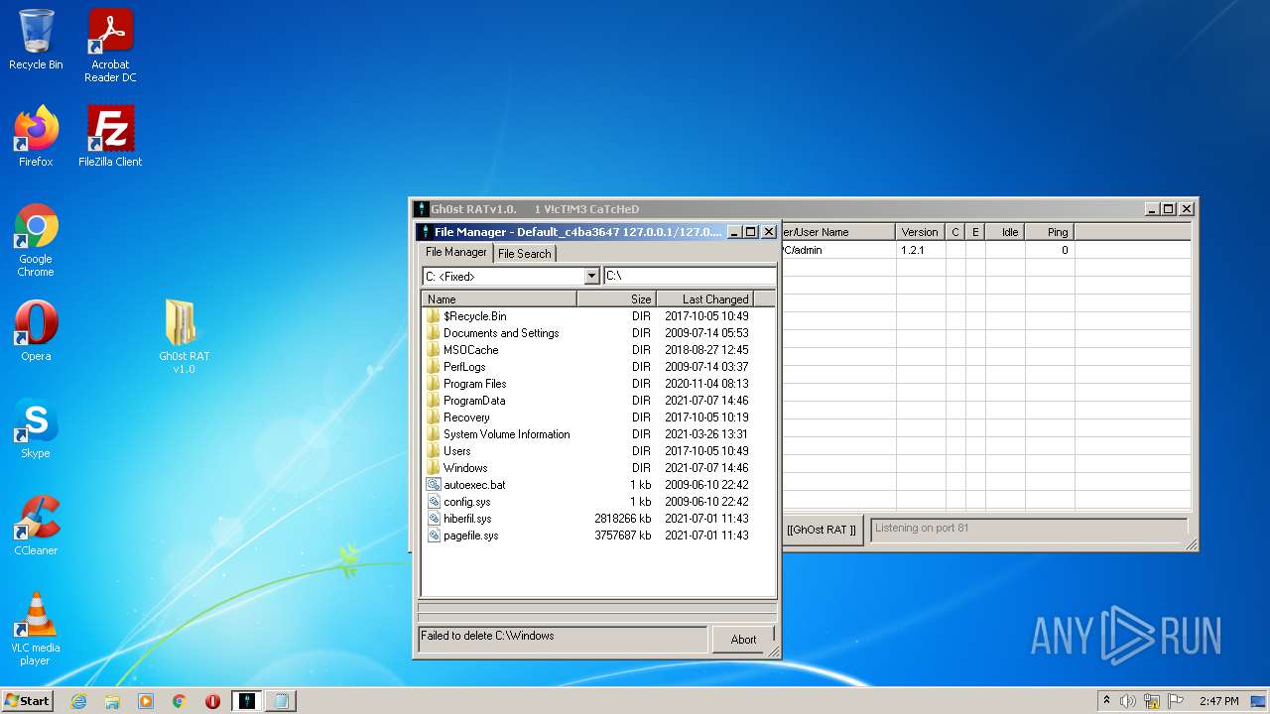
Task: Select the Documents and Settings folder icon
Action: 434,333
